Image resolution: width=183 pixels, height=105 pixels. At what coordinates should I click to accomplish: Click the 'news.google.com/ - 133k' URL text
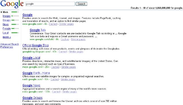tap(36, 92)
